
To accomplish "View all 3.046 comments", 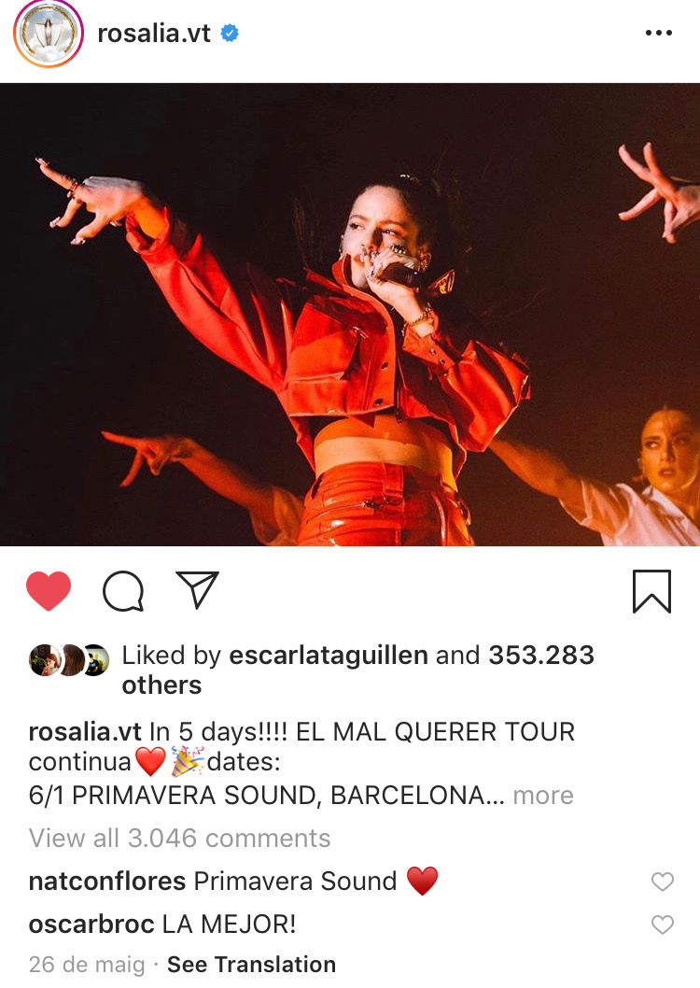I will [179, 839].
